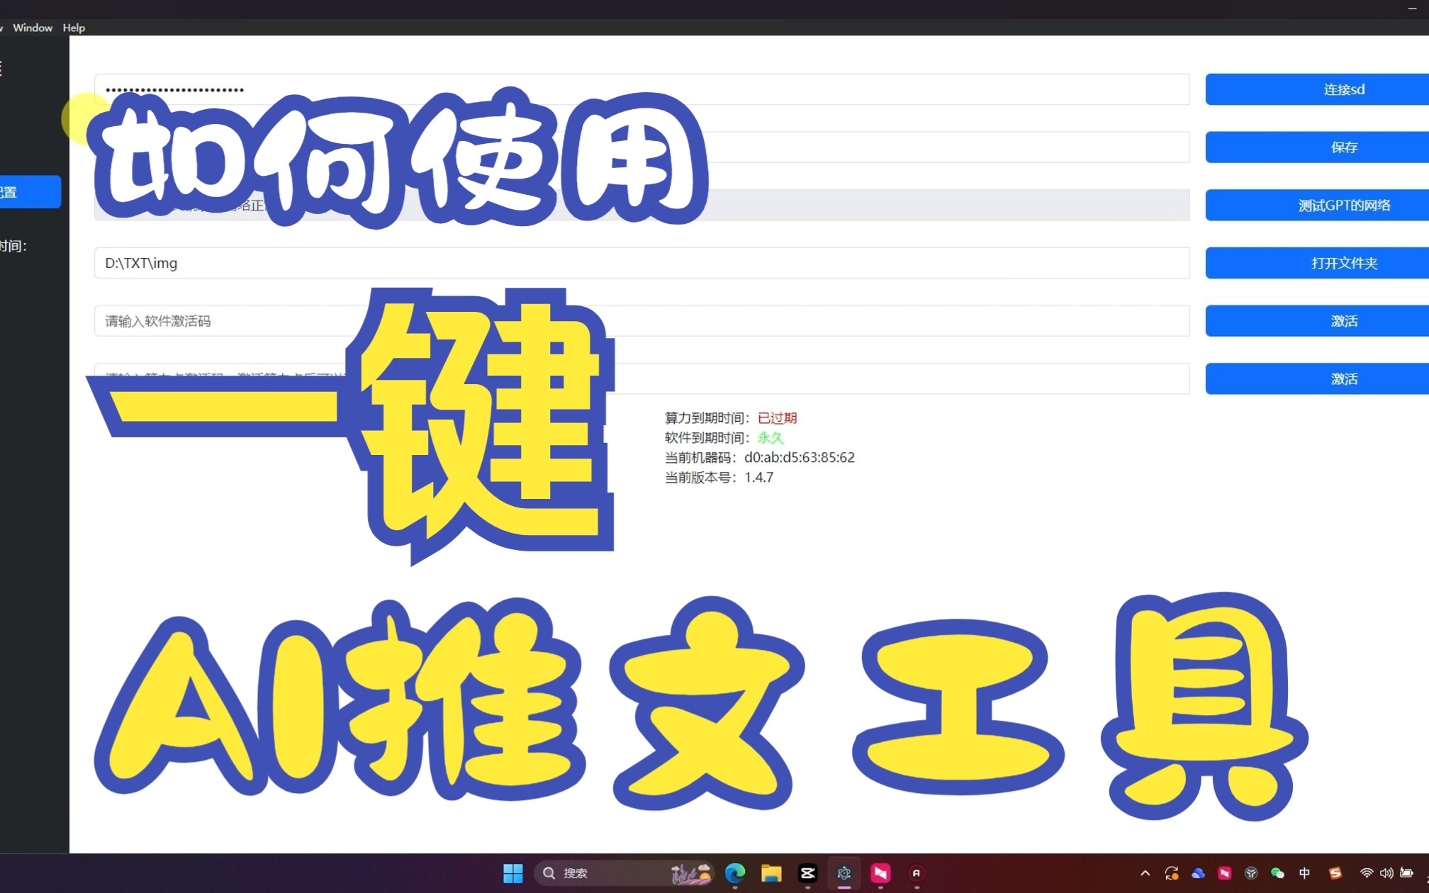Viewport: 1429px width, 893px height.
Task: Click the 打开文件夹 button
Action: coord(1317,264)
